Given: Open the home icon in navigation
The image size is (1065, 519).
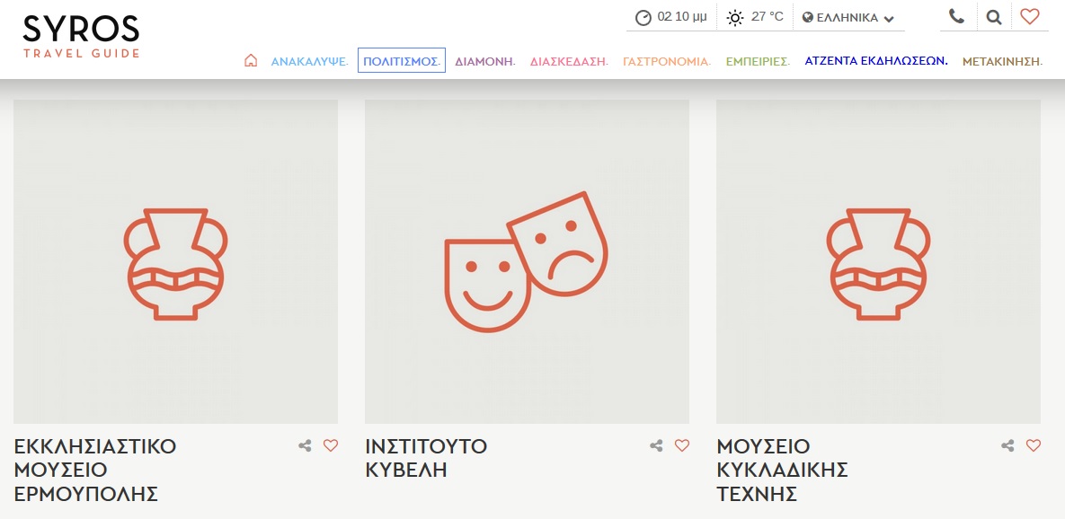Looking at the screenshot, I should pos(251,60).
